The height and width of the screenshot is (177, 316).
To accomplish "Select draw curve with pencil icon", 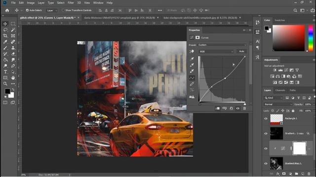I will [192, 84].
